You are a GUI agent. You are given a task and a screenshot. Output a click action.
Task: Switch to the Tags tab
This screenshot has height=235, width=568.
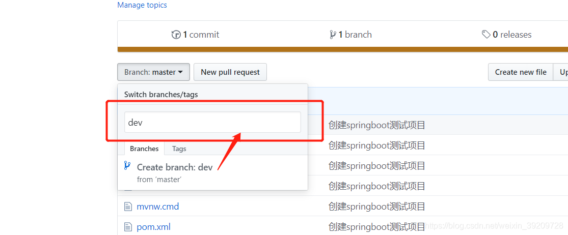pyautogui.click(x=179, y=149)
